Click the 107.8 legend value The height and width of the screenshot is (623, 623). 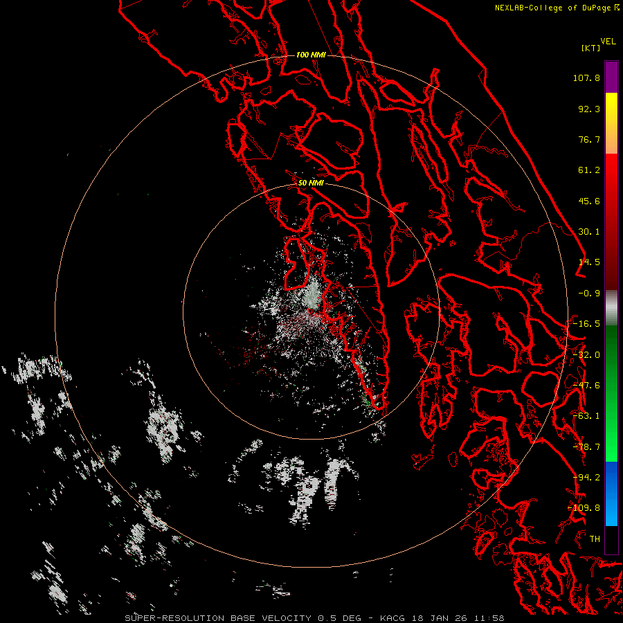click(x=586, y=78)
